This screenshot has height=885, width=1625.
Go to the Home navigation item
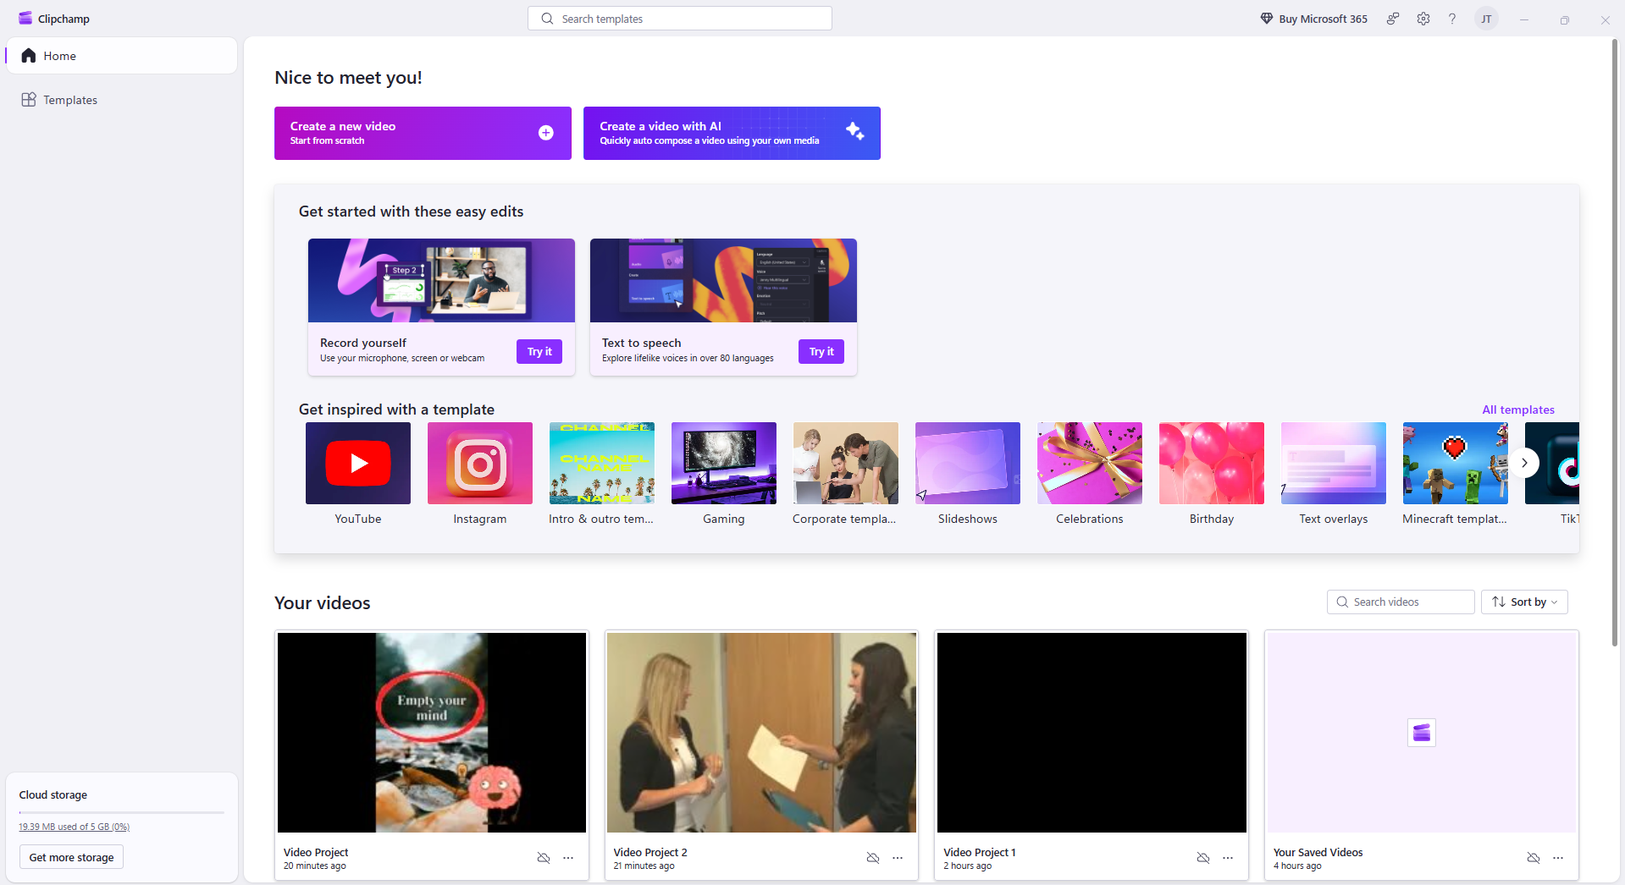click(x=122, y=56)
